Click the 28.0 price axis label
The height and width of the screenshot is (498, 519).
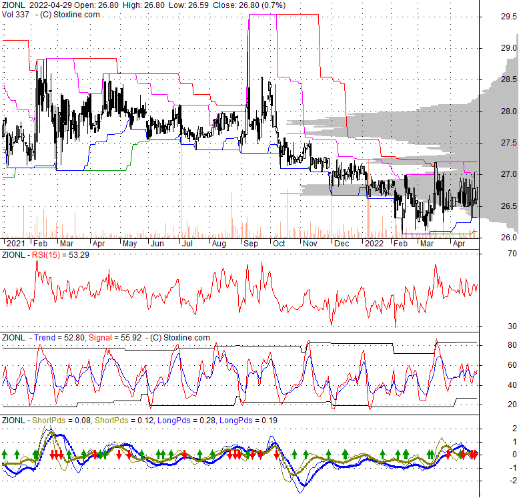pos(508,111)
